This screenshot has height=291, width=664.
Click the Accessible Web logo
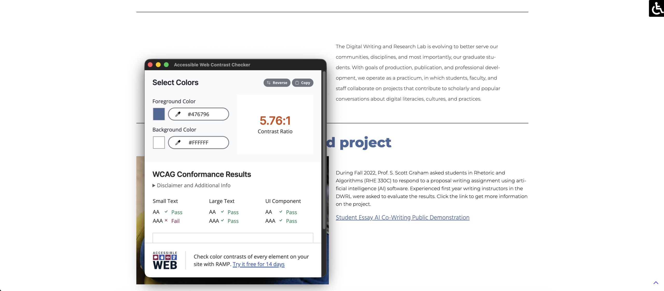tap(165, 260)
